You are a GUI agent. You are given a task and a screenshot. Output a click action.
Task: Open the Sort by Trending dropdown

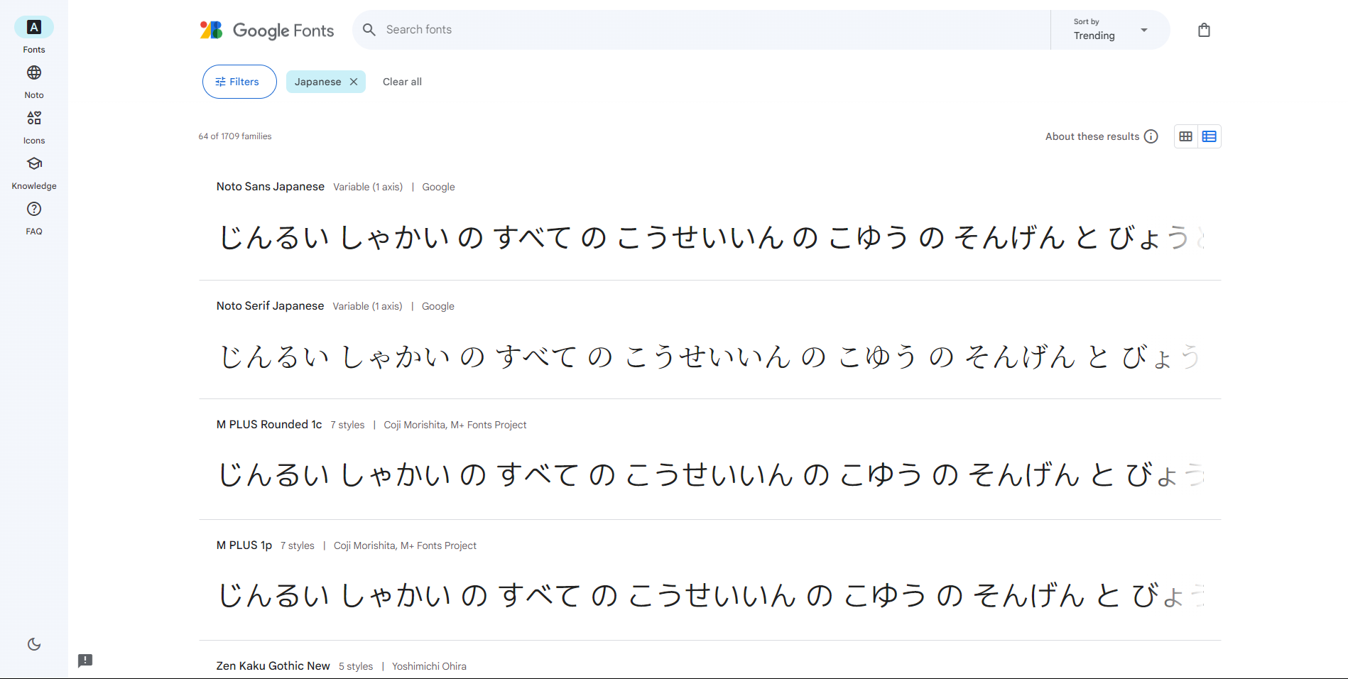[x=1110, y=30]
